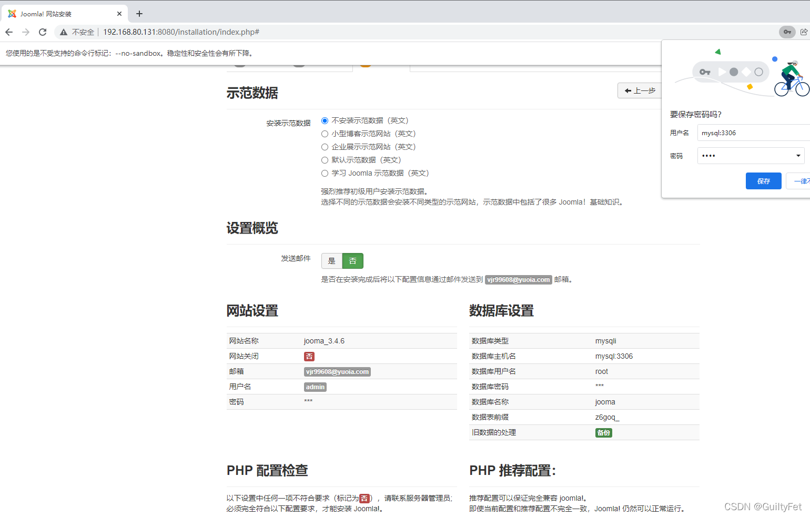Click the not-secure warning triangle icon

tap(64, 32)
